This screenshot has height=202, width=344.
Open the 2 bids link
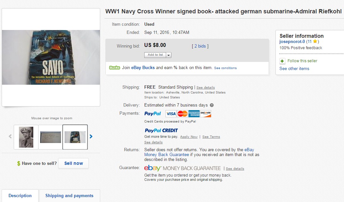click(x=200, y=46)
